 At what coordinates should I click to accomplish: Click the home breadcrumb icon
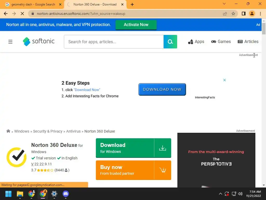pyautogui.click(x=8, y=131)
